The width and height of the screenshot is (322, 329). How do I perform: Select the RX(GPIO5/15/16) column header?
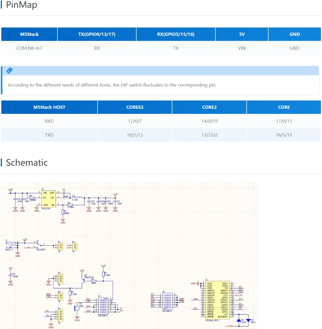(176, 34)
